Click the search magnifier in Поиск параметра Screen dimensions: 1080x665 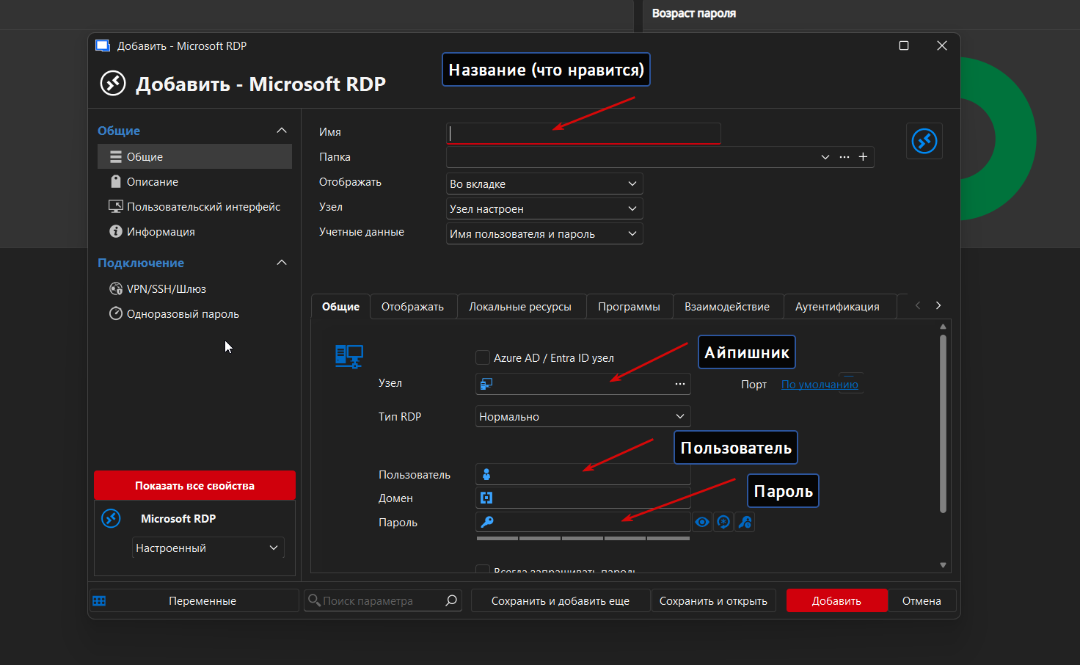click(451, 600)
